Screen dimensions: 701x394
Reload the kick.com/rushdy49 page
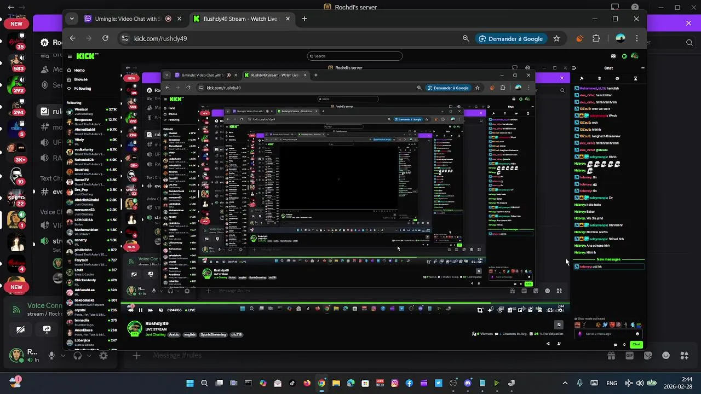point(105,38)
